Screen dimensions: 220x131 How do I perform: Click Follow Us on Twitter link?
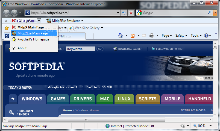(x=168, y=49)
